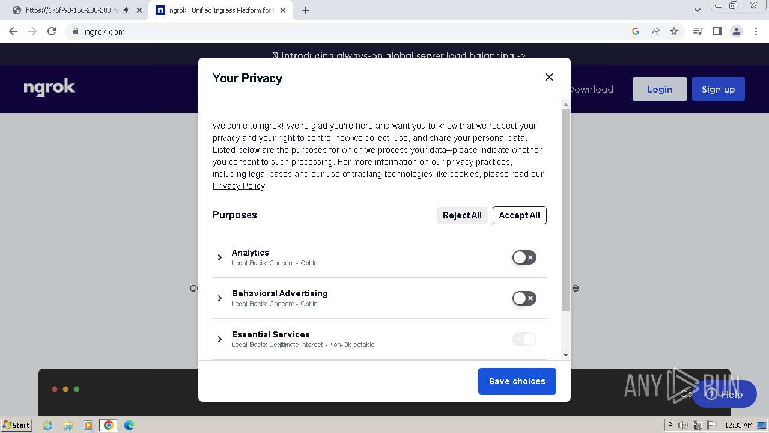Viewport: 769px width, 433px height.
Task: Open Chrome side panel
Action: tap(717, 31)
